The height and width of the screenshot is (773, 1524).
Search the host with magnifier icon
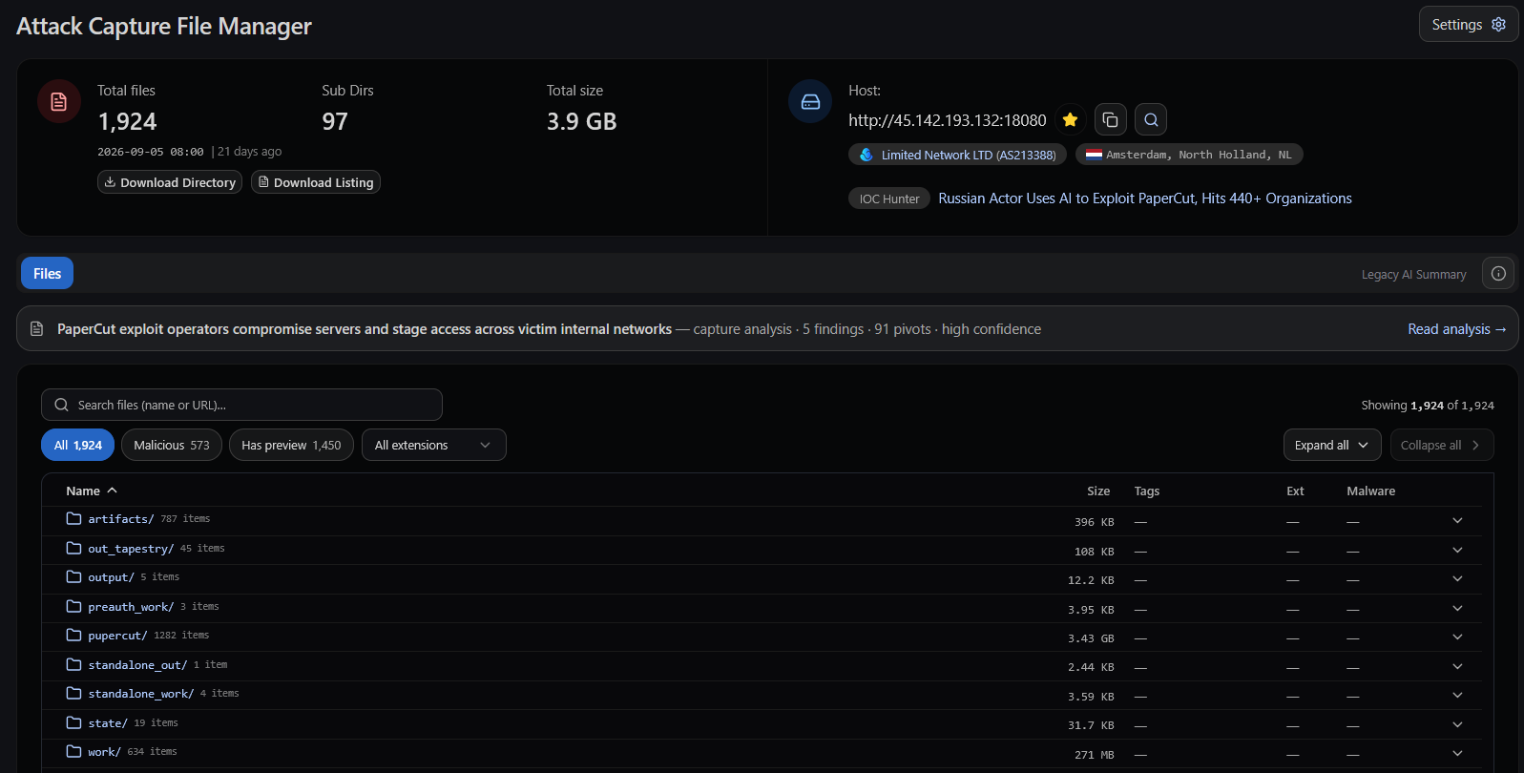pyautogui.click(x=1151, y=119)
